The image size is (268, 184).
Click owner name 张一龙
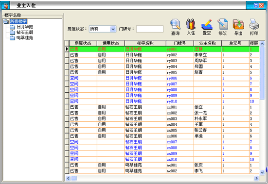coord(200,113)
